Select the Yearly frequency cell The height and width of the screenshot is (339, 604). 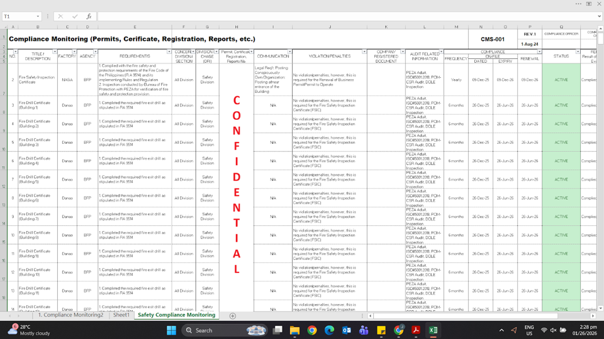[x=456, y=80]
